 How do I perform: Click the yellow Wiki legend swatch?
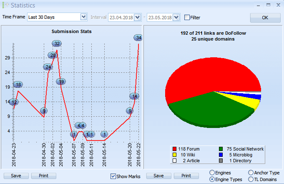(174, 155)
